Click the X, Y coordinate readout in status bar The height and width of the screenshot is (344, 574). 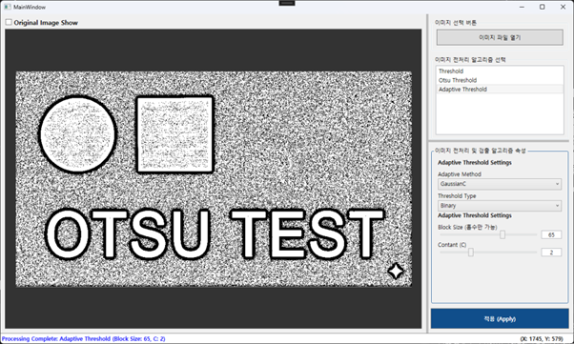(x=542, y=339)
